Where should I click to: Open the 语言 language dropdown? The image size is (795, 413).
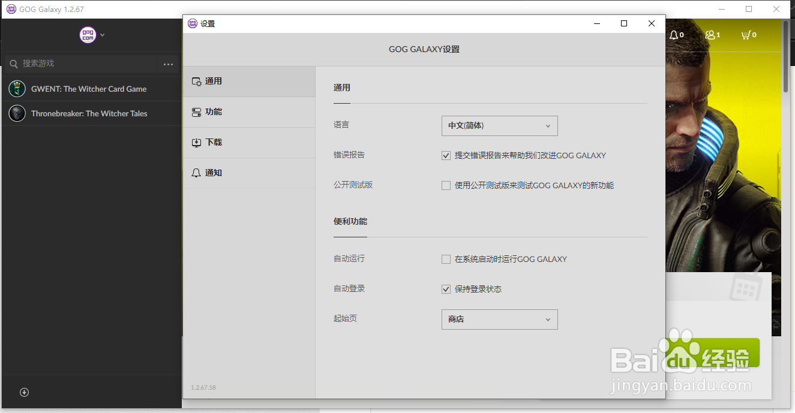point(499,126)
